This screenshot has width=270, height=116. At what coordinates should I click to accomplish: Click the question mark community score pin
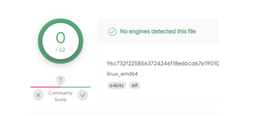point(60,80)
